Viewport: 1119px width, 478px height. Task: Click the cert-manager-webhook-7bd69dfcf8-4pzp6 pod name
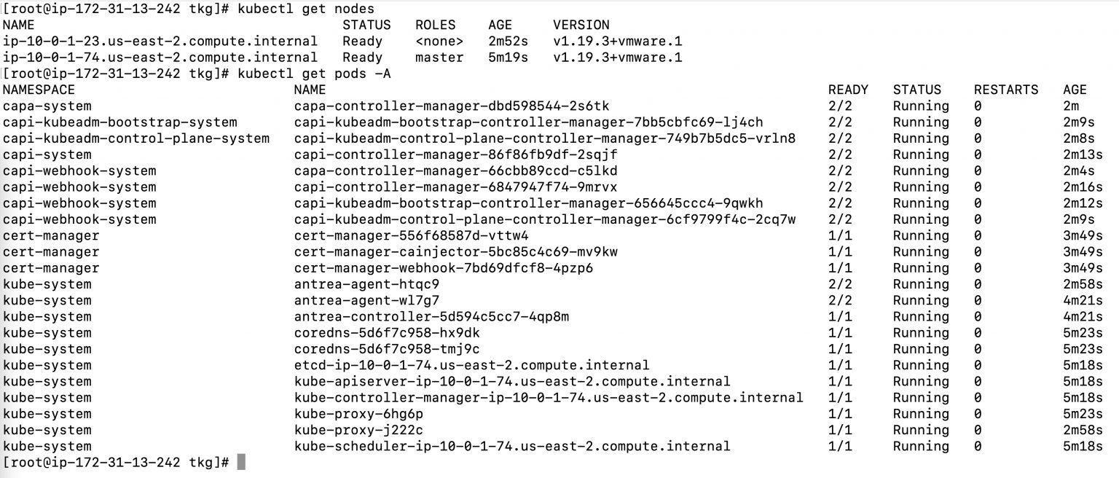point(444,268)
